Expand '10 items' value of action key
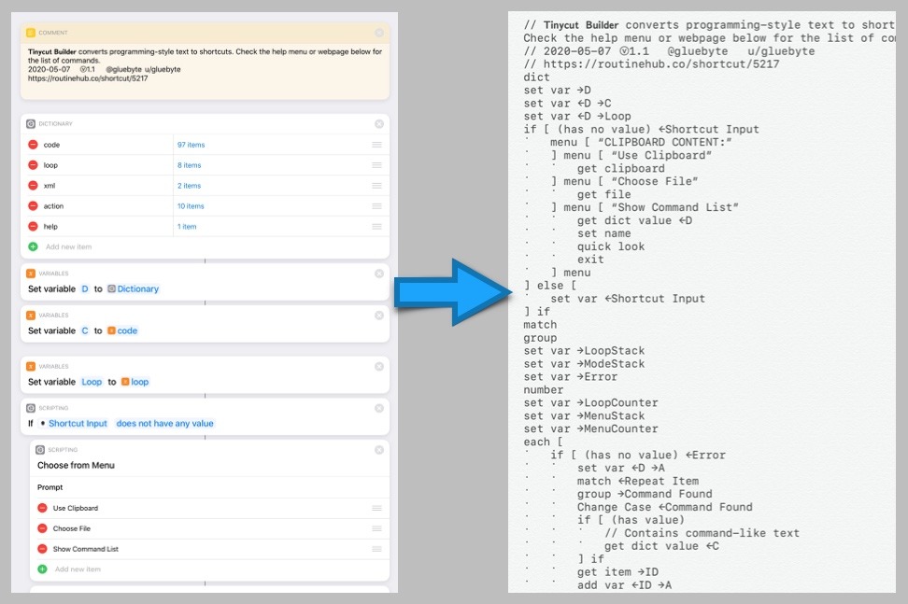The height and width of the screenshot is (604, 908). (x=190, y=206)
